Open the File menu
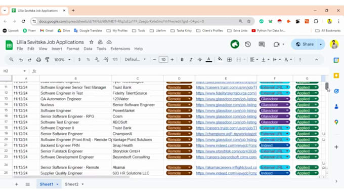This screenshot has height=194, width=344. [x=20, y=49]
